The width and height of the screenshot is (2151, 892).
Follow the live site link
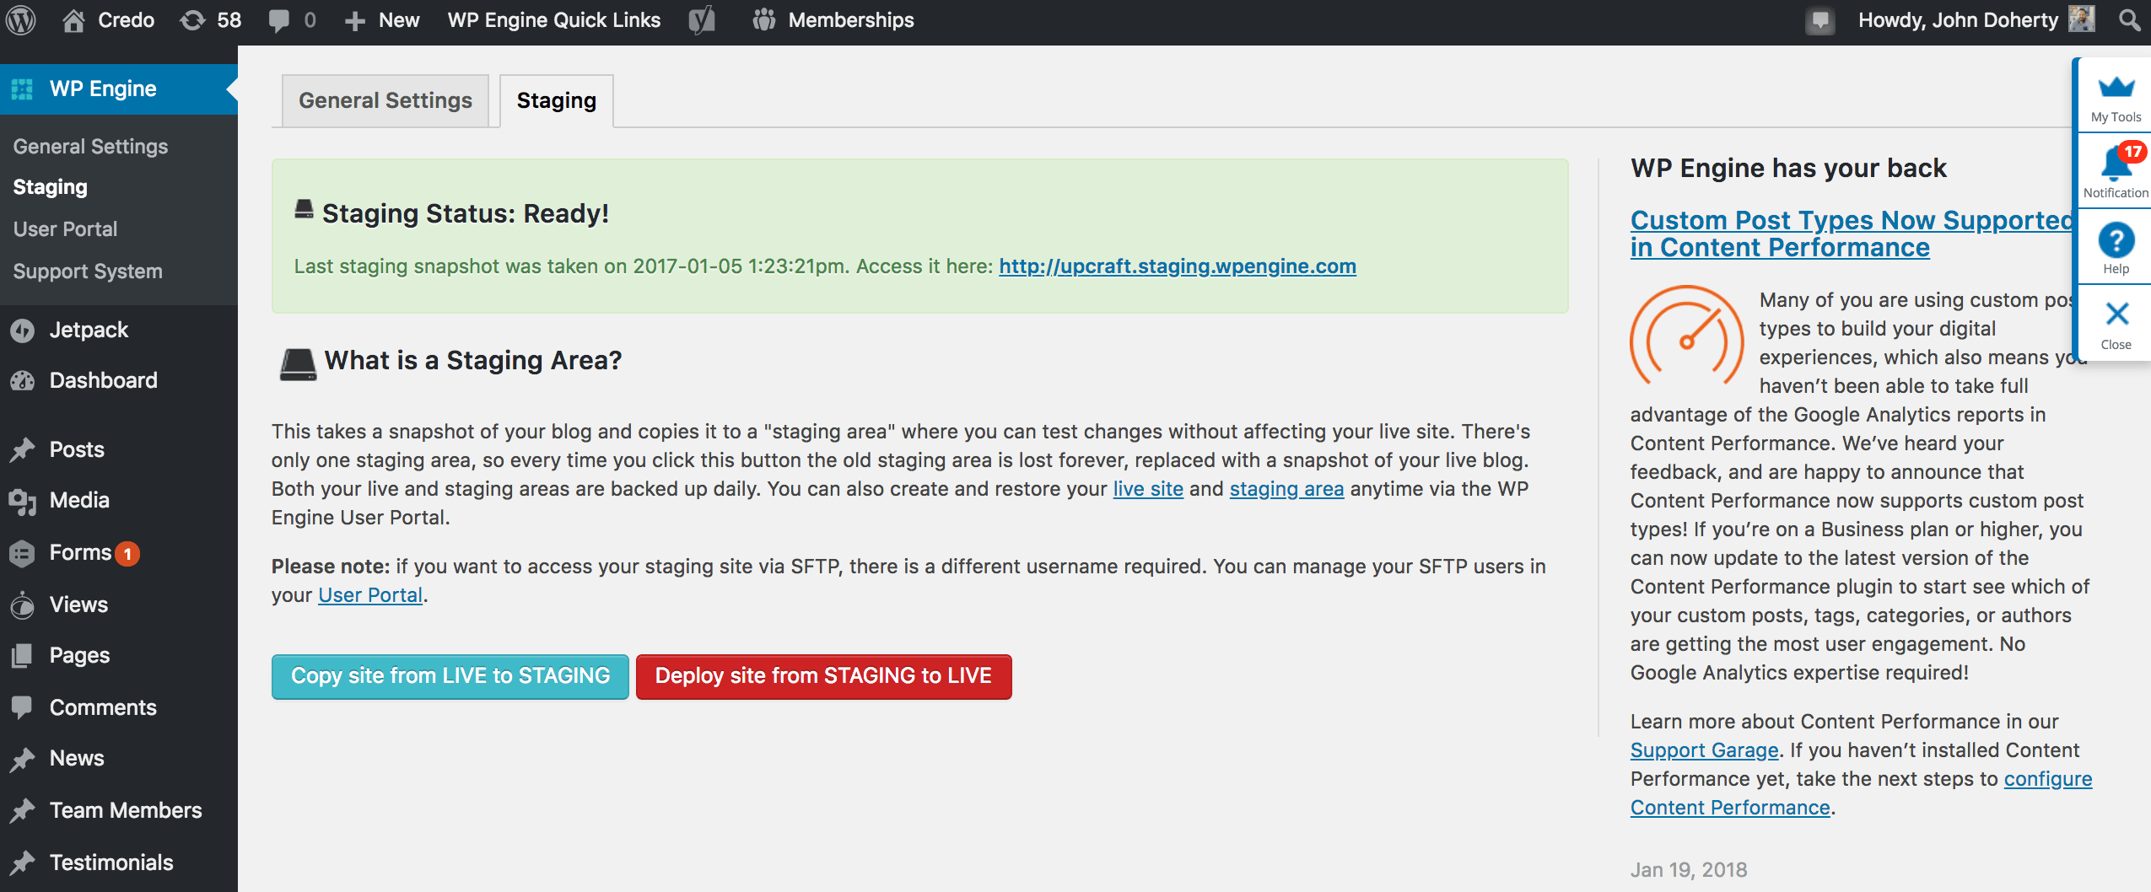1148,489
